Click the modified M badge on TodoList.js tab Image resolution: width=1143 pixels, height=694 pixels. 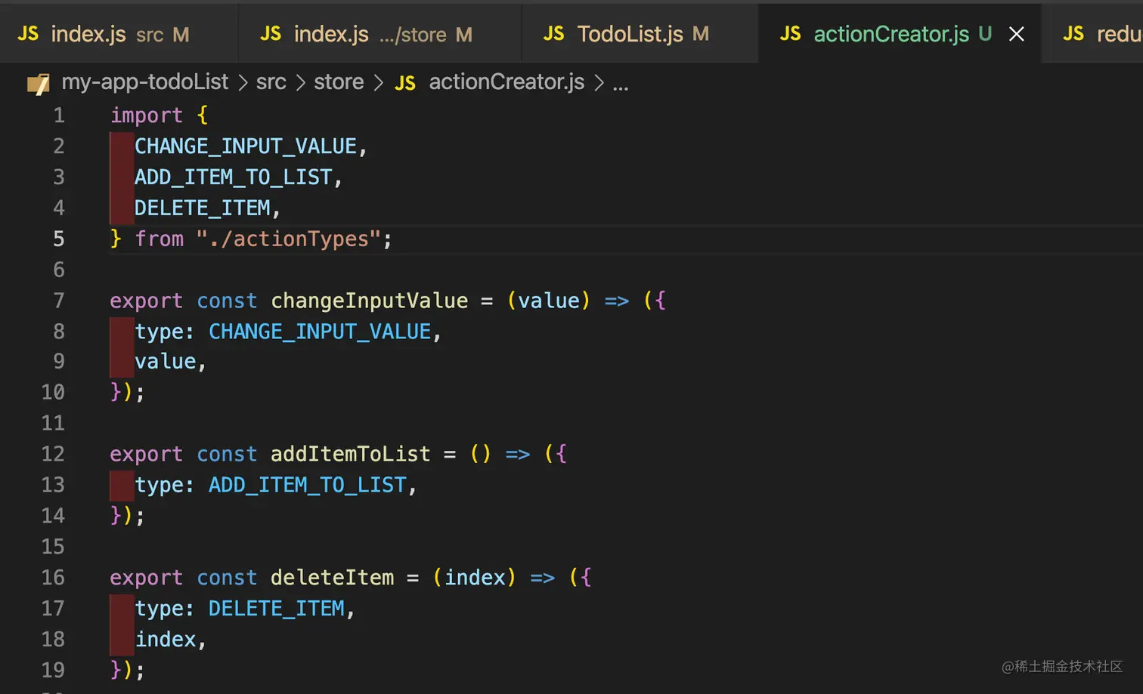pos(701,34)
